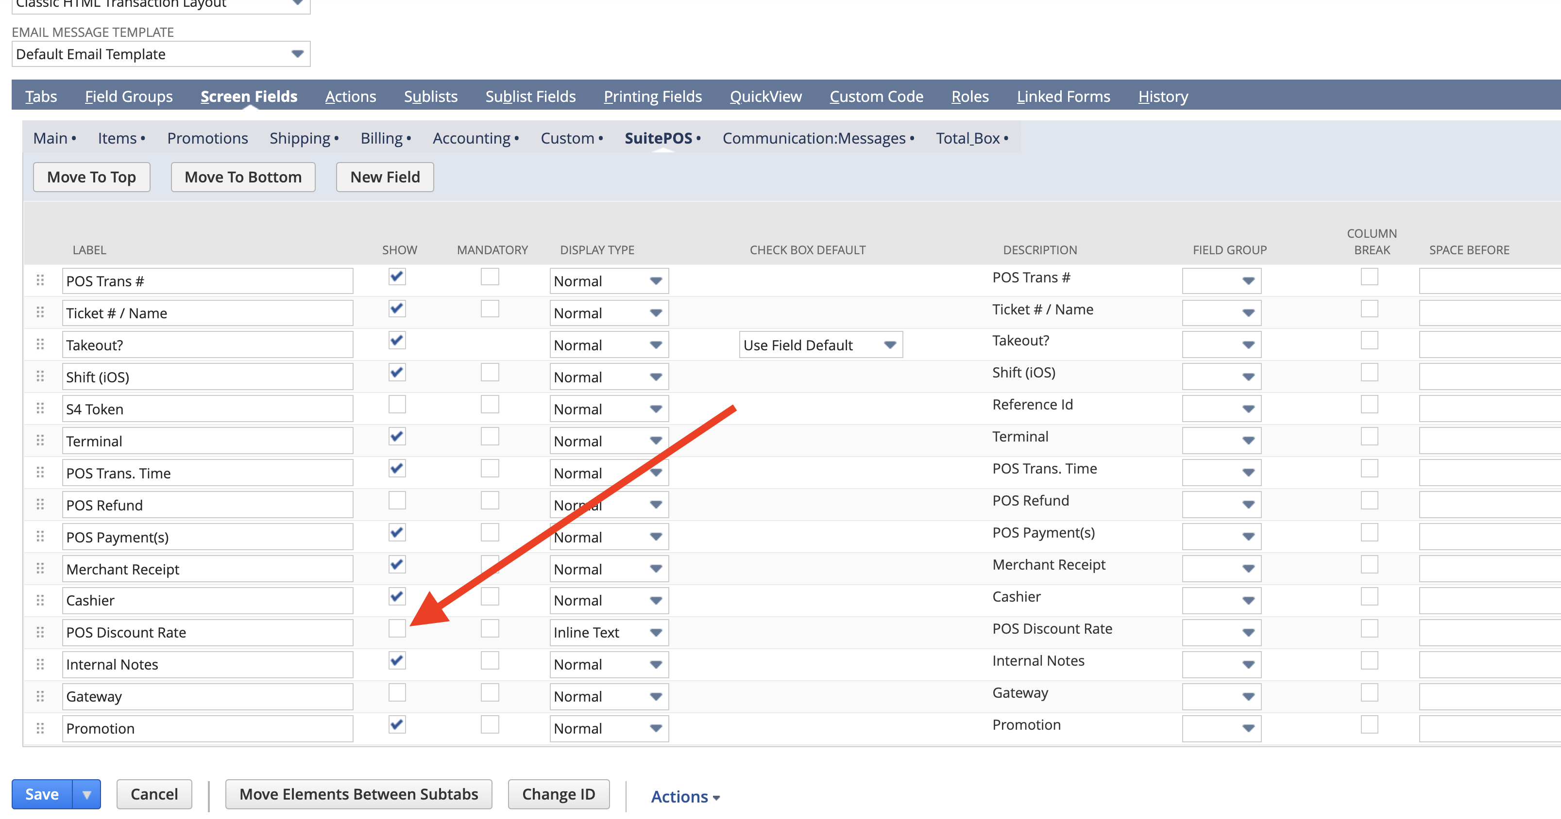Screen dimensions: 1561x819
Task: Click the Gateway label input field
Action: (x=207, y=696)
